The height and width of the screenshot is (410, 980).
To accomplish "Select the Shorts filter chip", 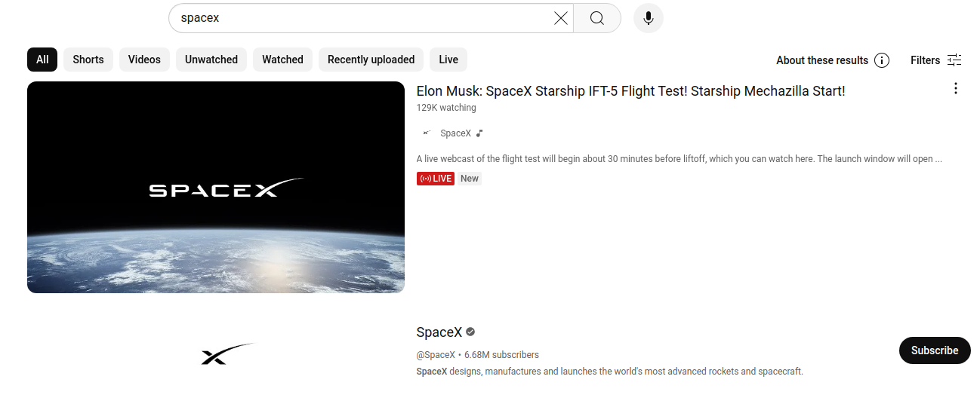I will tap(88, 60).
